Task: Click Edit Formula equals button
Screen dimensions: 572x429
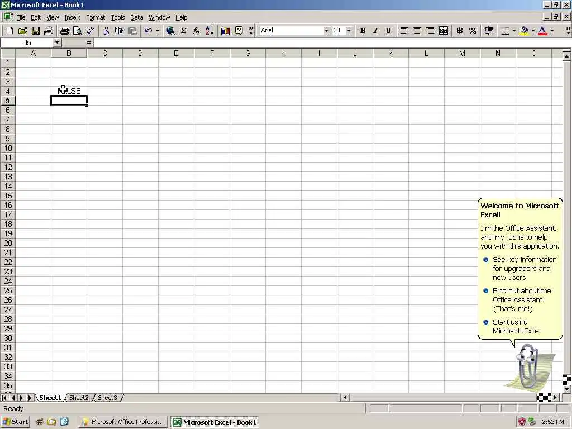Action: 89,42
